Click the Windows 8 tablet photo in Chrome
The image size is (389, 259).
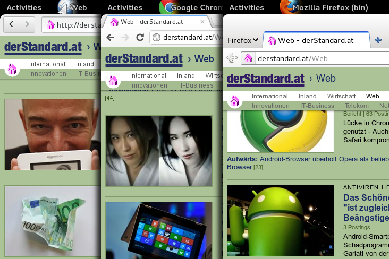click(159, 230)
